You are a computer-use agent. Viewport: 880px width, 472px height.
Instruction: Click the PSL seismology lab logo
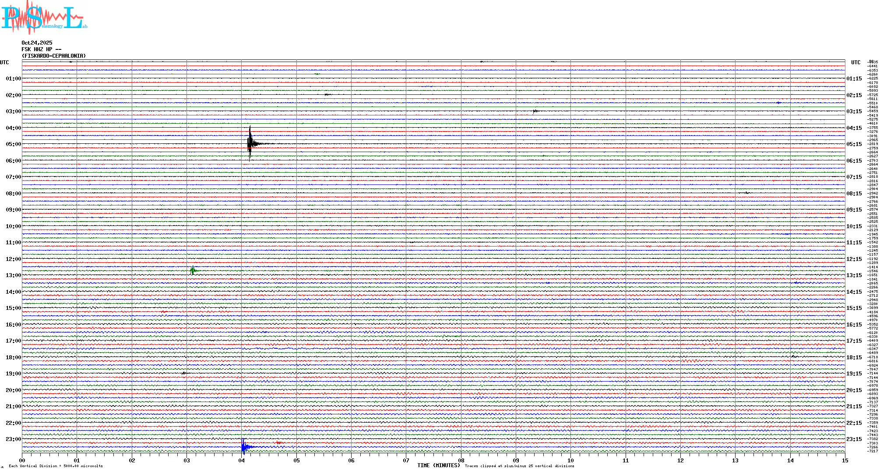[x=44, y=17]
